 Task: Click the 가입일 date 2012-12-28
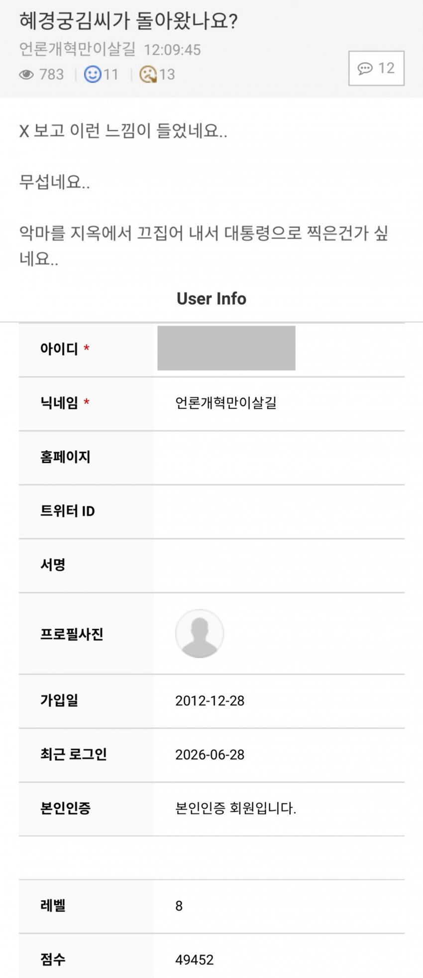[x=210, y=701]
